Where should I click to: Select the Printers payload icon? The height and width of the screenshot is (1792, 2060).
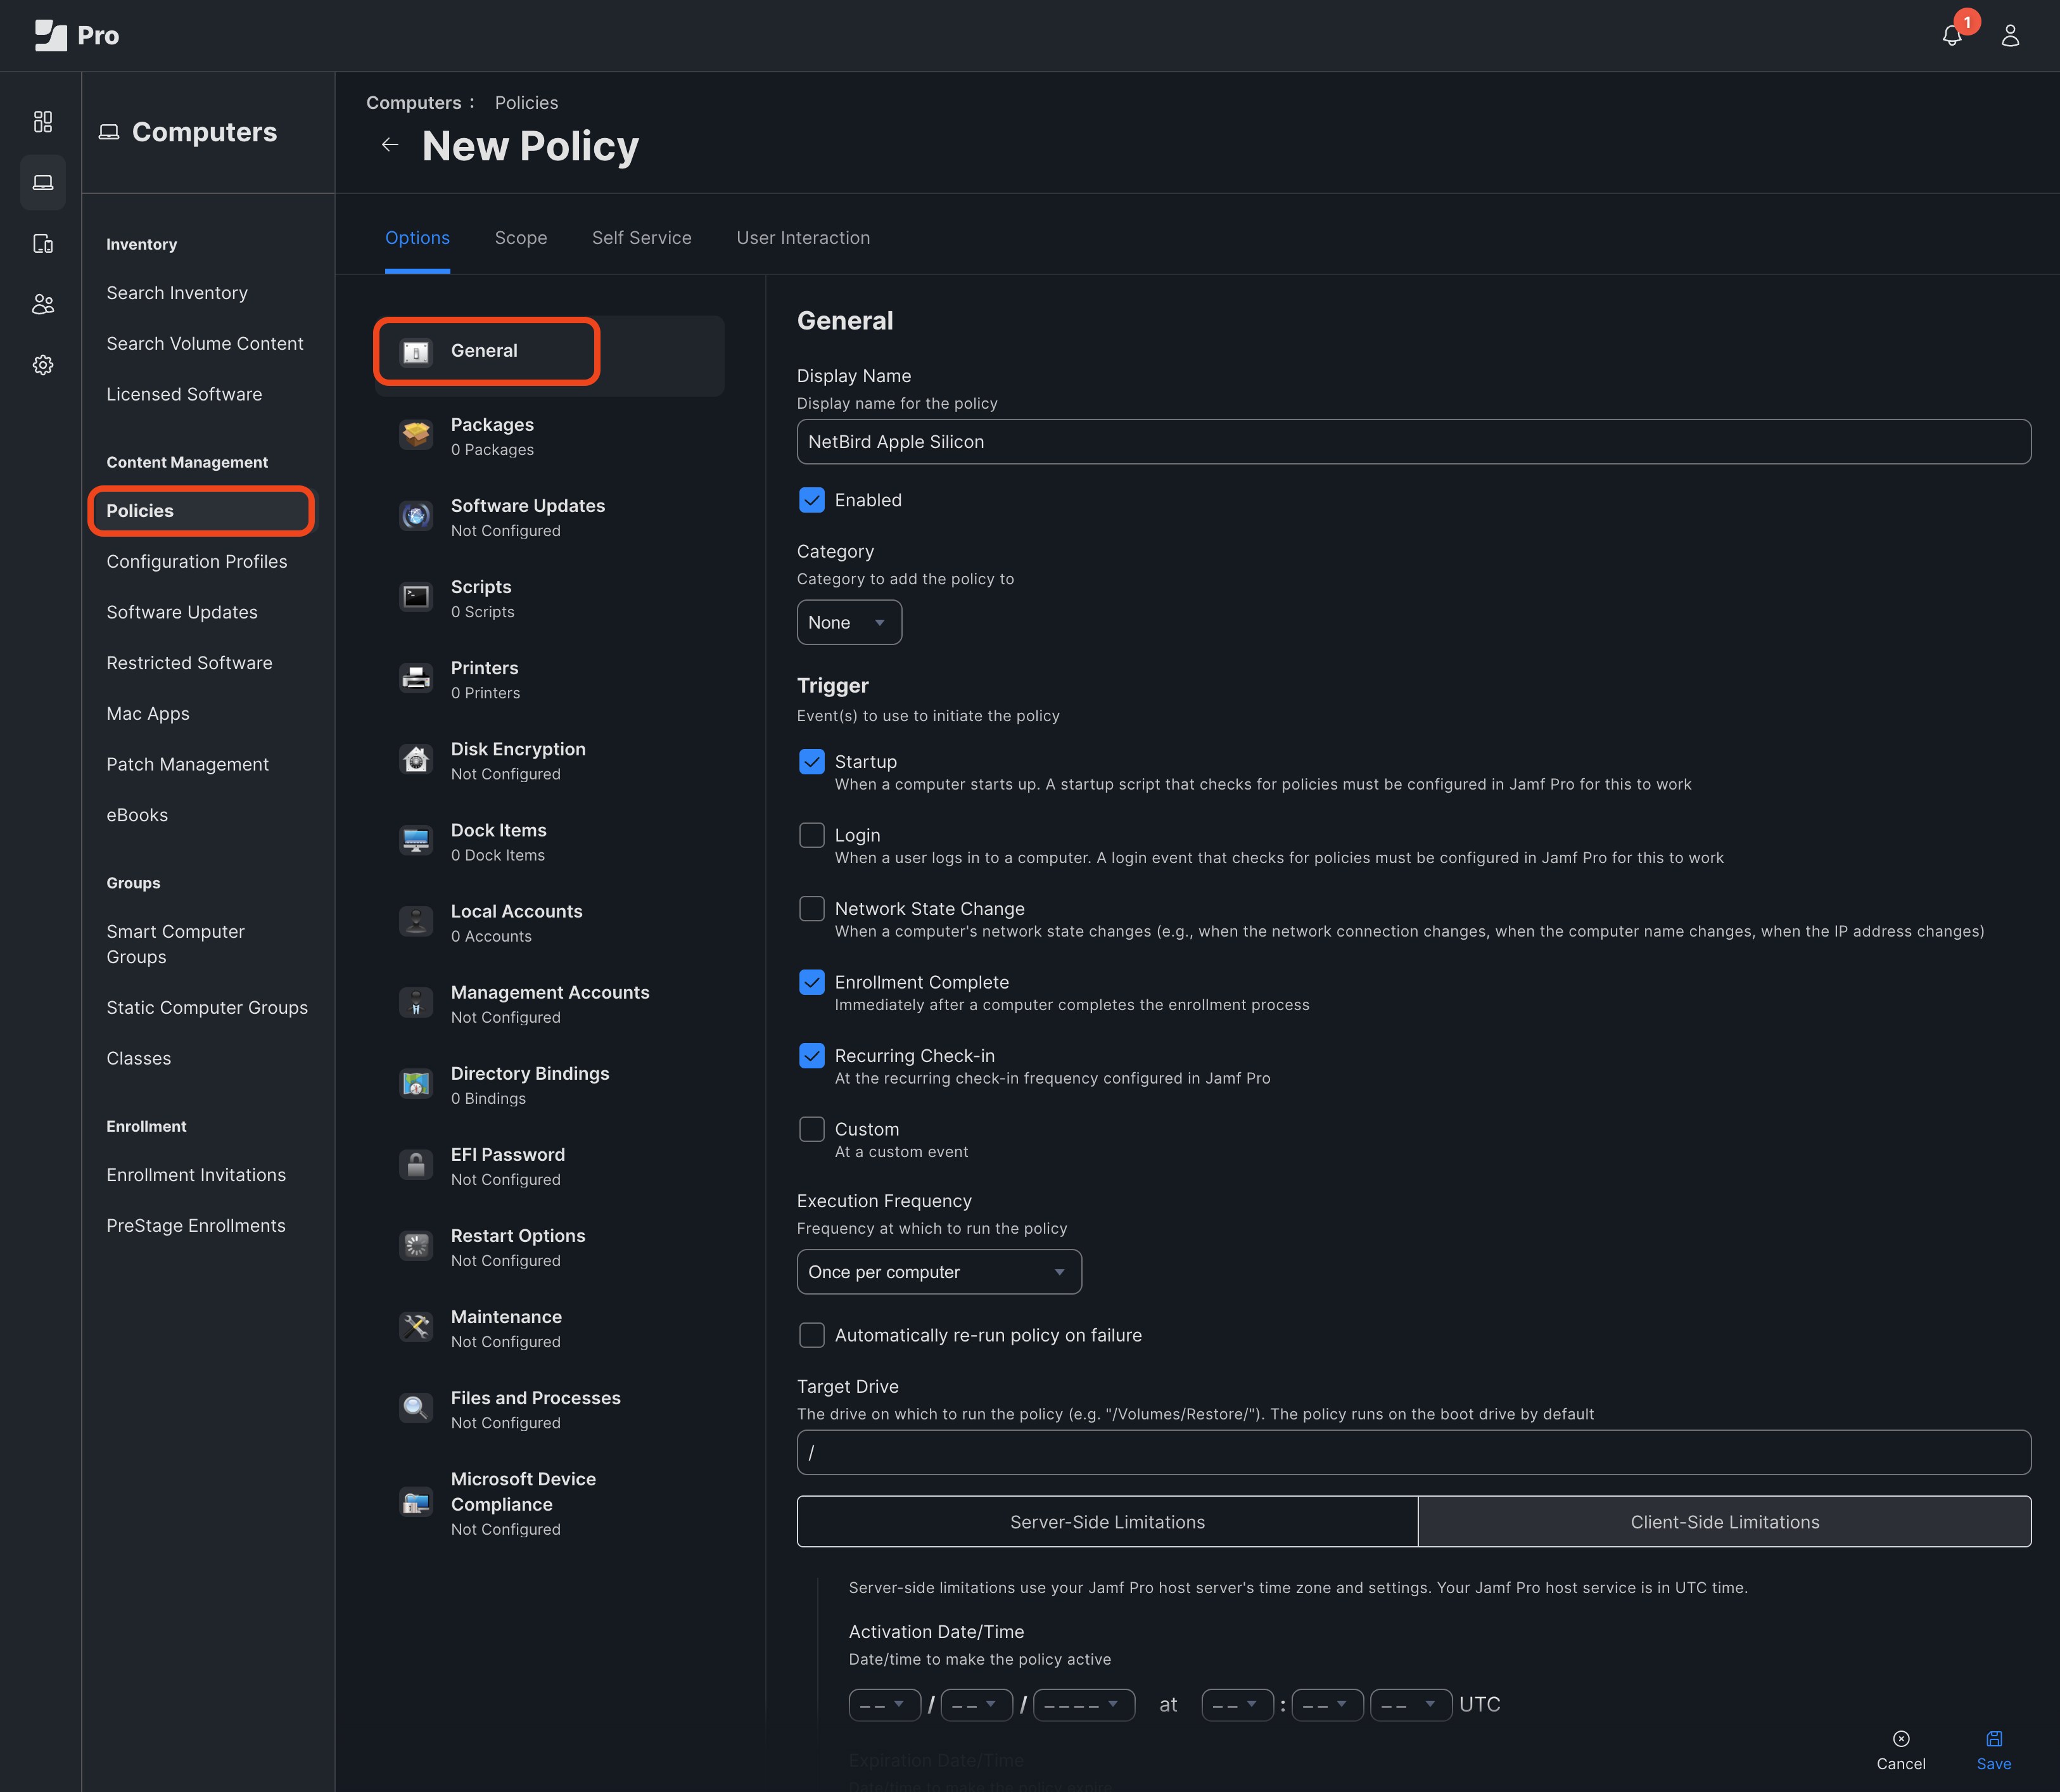pyautogui.click(x=416, y=678)
